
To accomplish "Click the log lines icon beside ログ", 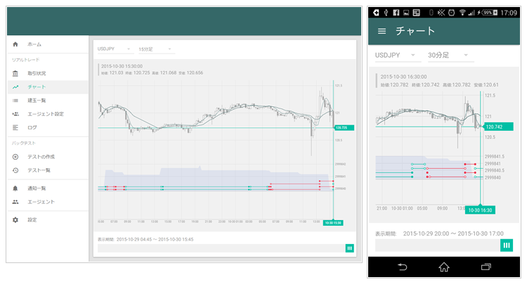I will (15, 127).
